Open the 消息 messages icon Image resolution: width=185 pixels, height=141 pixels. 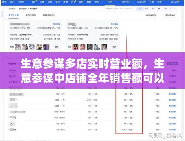[175, 2]
